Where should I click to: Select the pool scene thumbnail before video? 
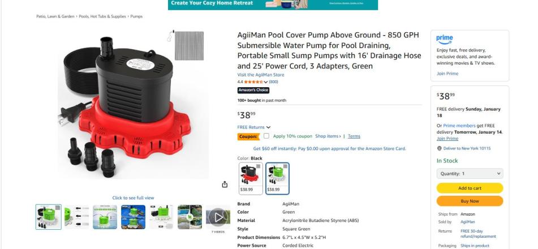pyautogui.click(x=190, y=217)
